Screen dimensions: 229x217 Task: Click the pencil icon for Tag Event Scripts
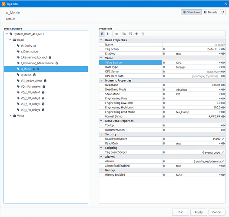[223, 152]
